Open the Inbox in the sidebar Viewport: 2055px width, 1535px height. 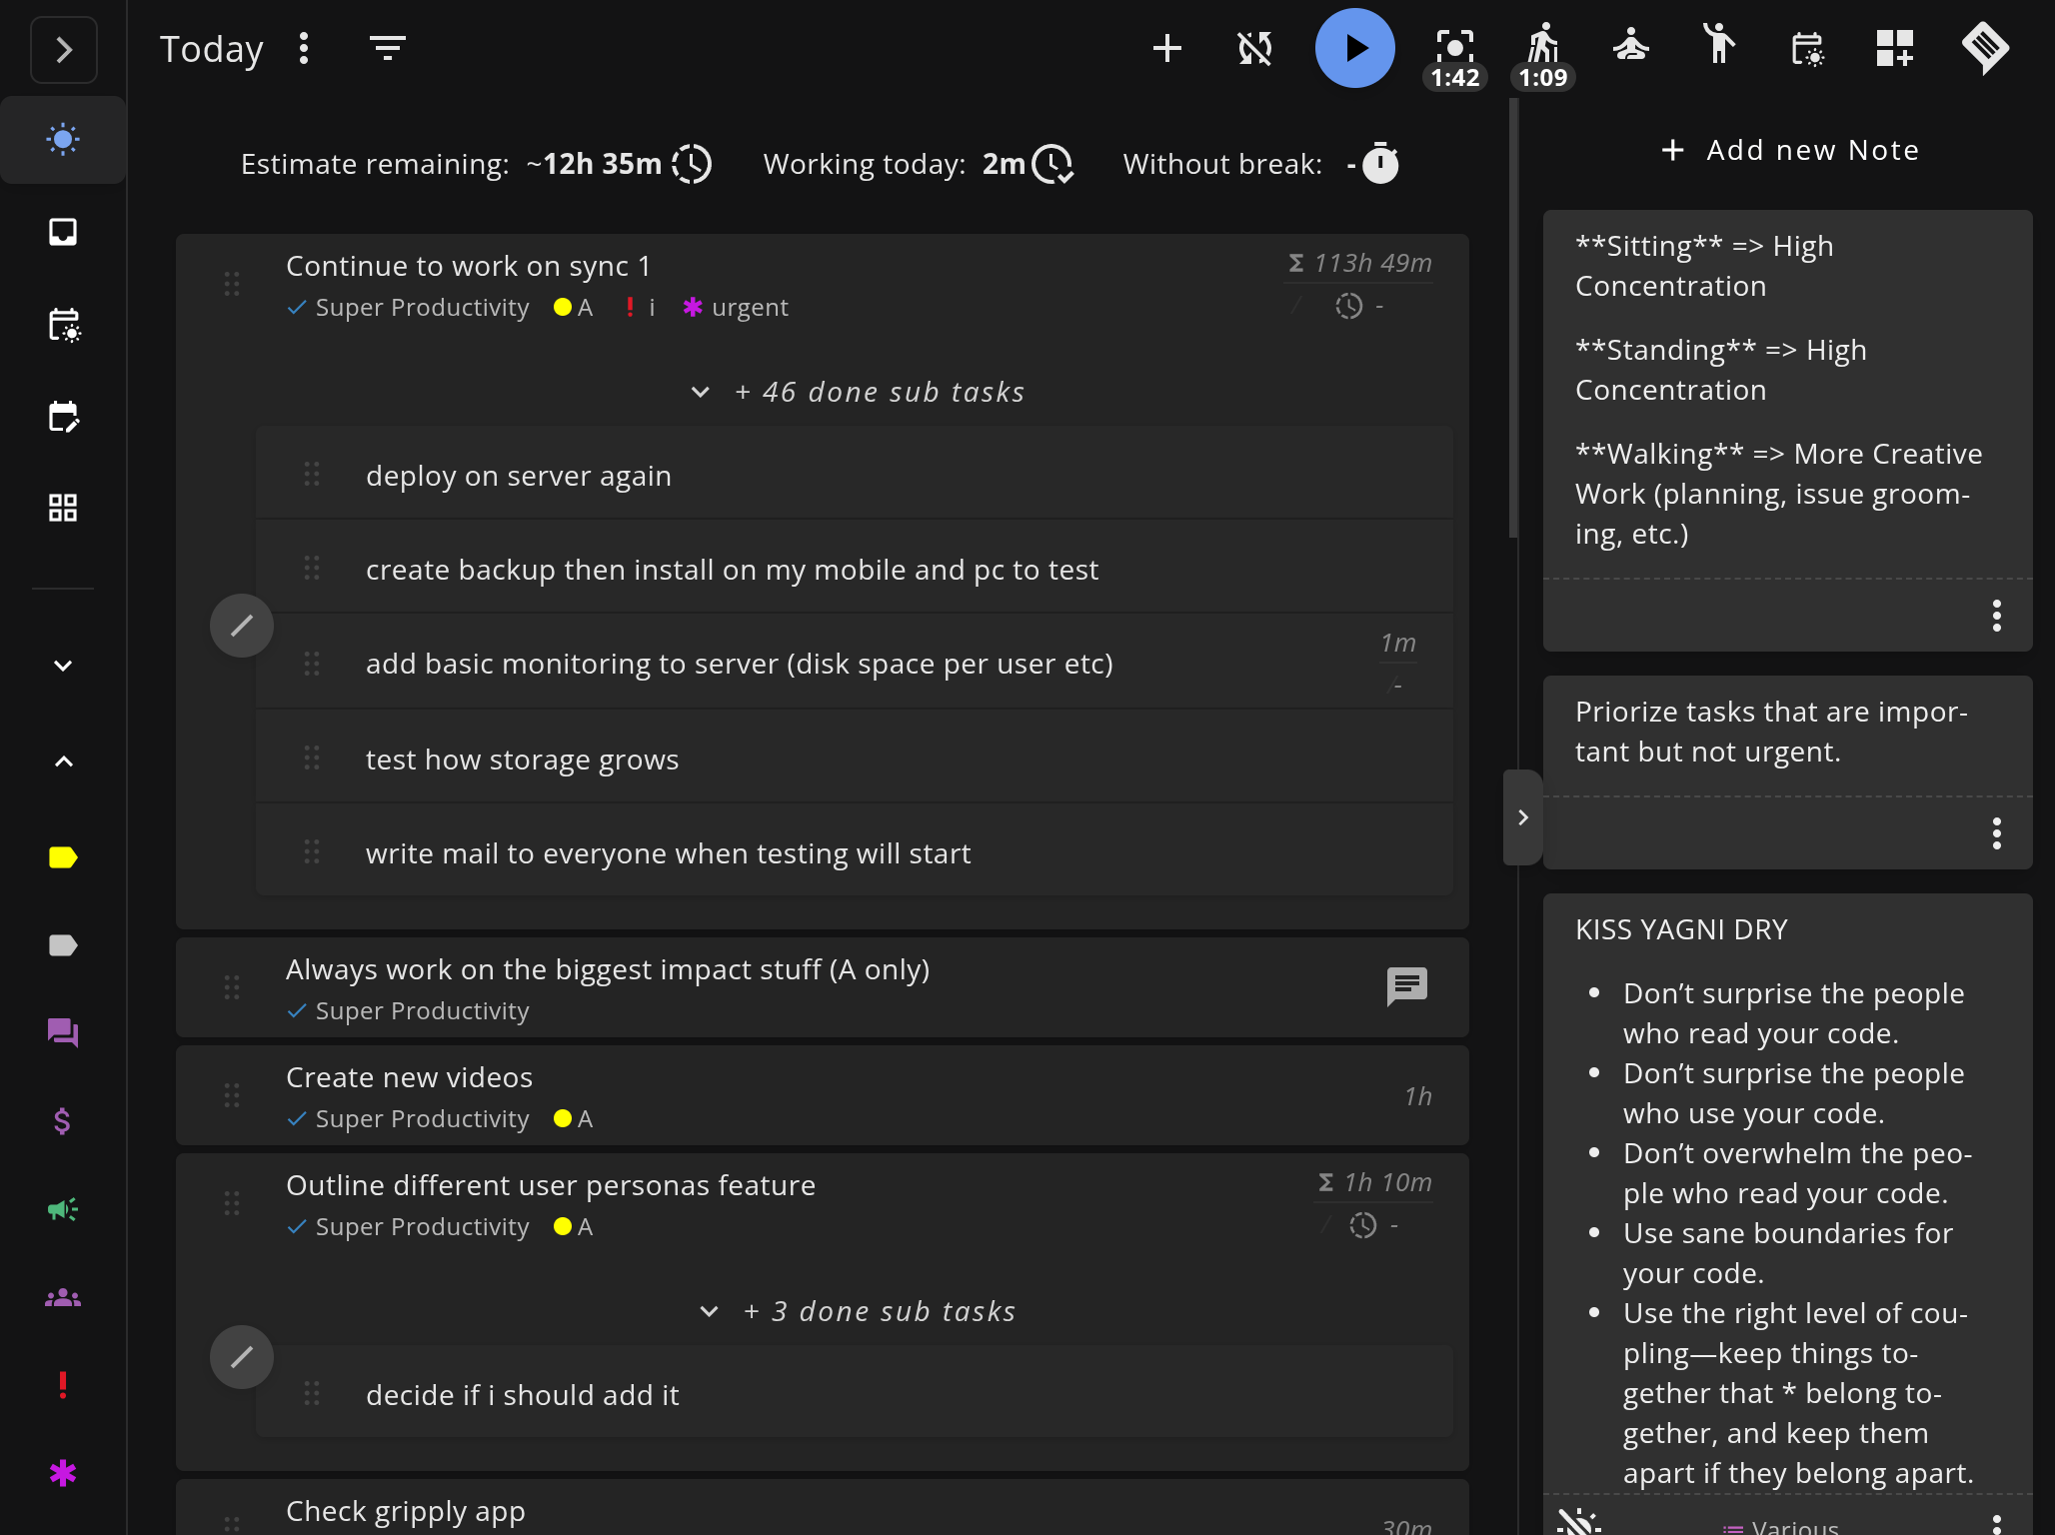[x=63, y=232]
